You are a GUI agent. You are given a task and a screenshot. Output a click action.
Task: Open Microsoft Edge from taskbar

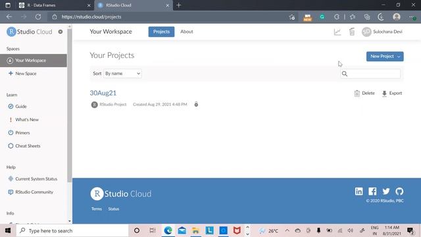[168, 230]
